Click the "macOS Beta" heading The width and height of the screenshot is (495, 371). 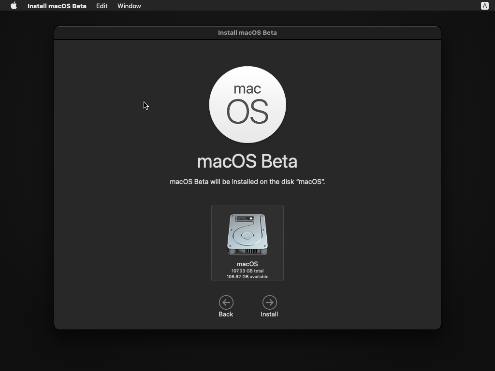click(247, 161)
